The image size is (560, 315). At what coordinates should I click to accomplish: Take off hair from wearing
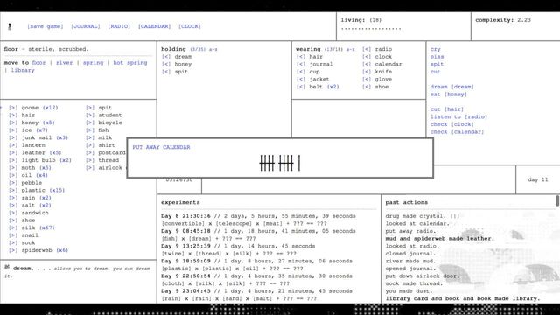(x=300, y=57)
